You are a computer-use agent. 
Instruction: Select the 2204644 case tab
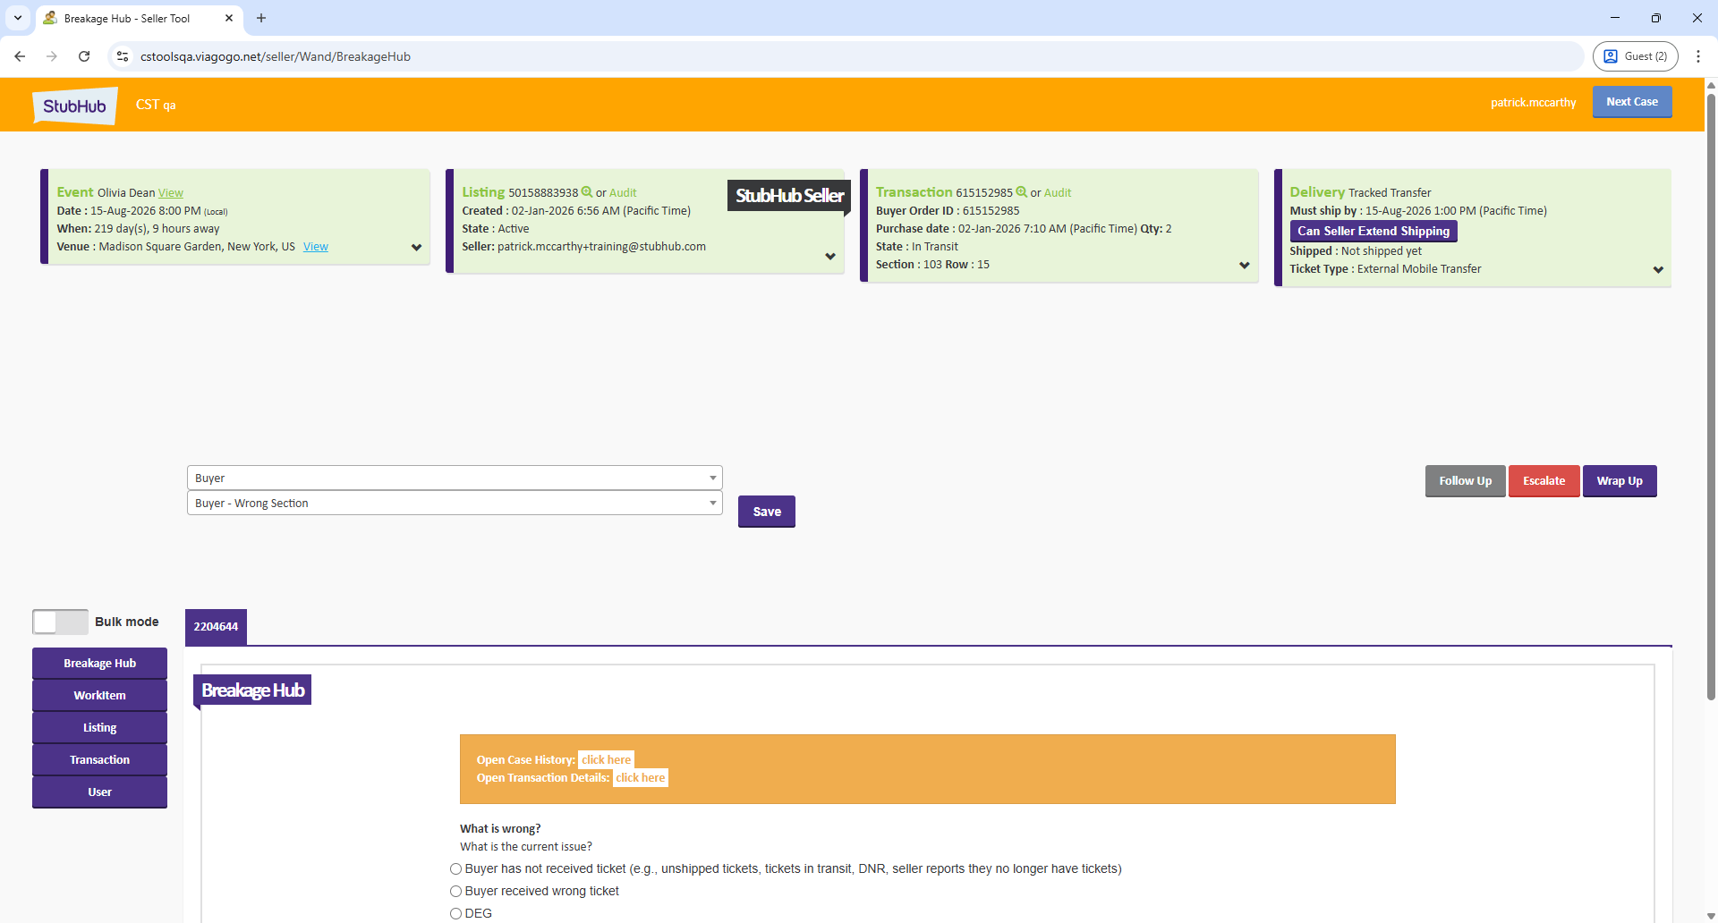(x=216, y=627)
